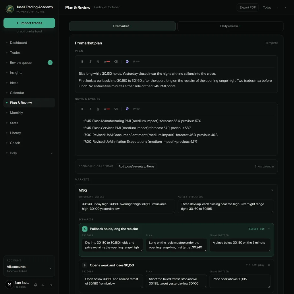Click purple circle in News & Events toolbar

[127, 109]
